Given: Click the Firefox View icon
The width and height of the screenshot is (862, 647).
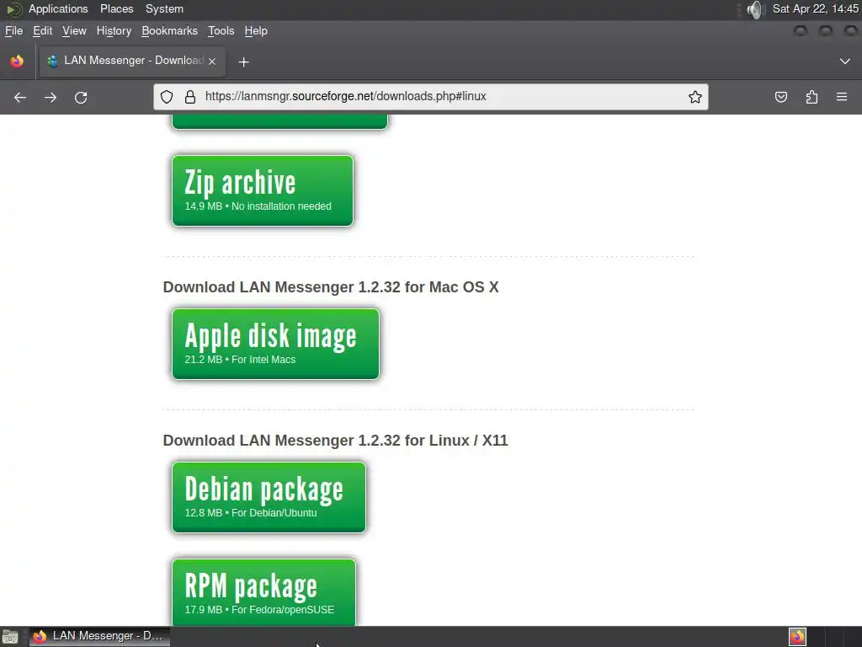Looking at the screenshot, I should pos(17,61).
